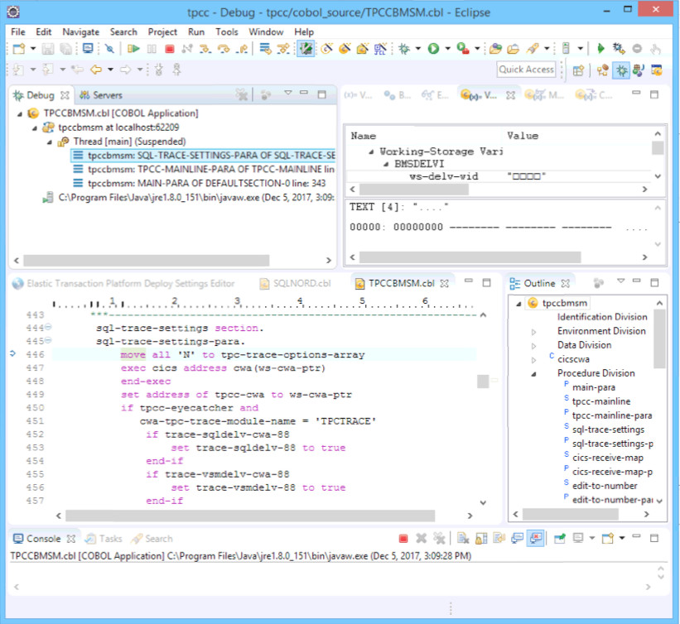
Task: Click the Save toolbar icon
Action: pyautogui.click(x=48, y=49)
